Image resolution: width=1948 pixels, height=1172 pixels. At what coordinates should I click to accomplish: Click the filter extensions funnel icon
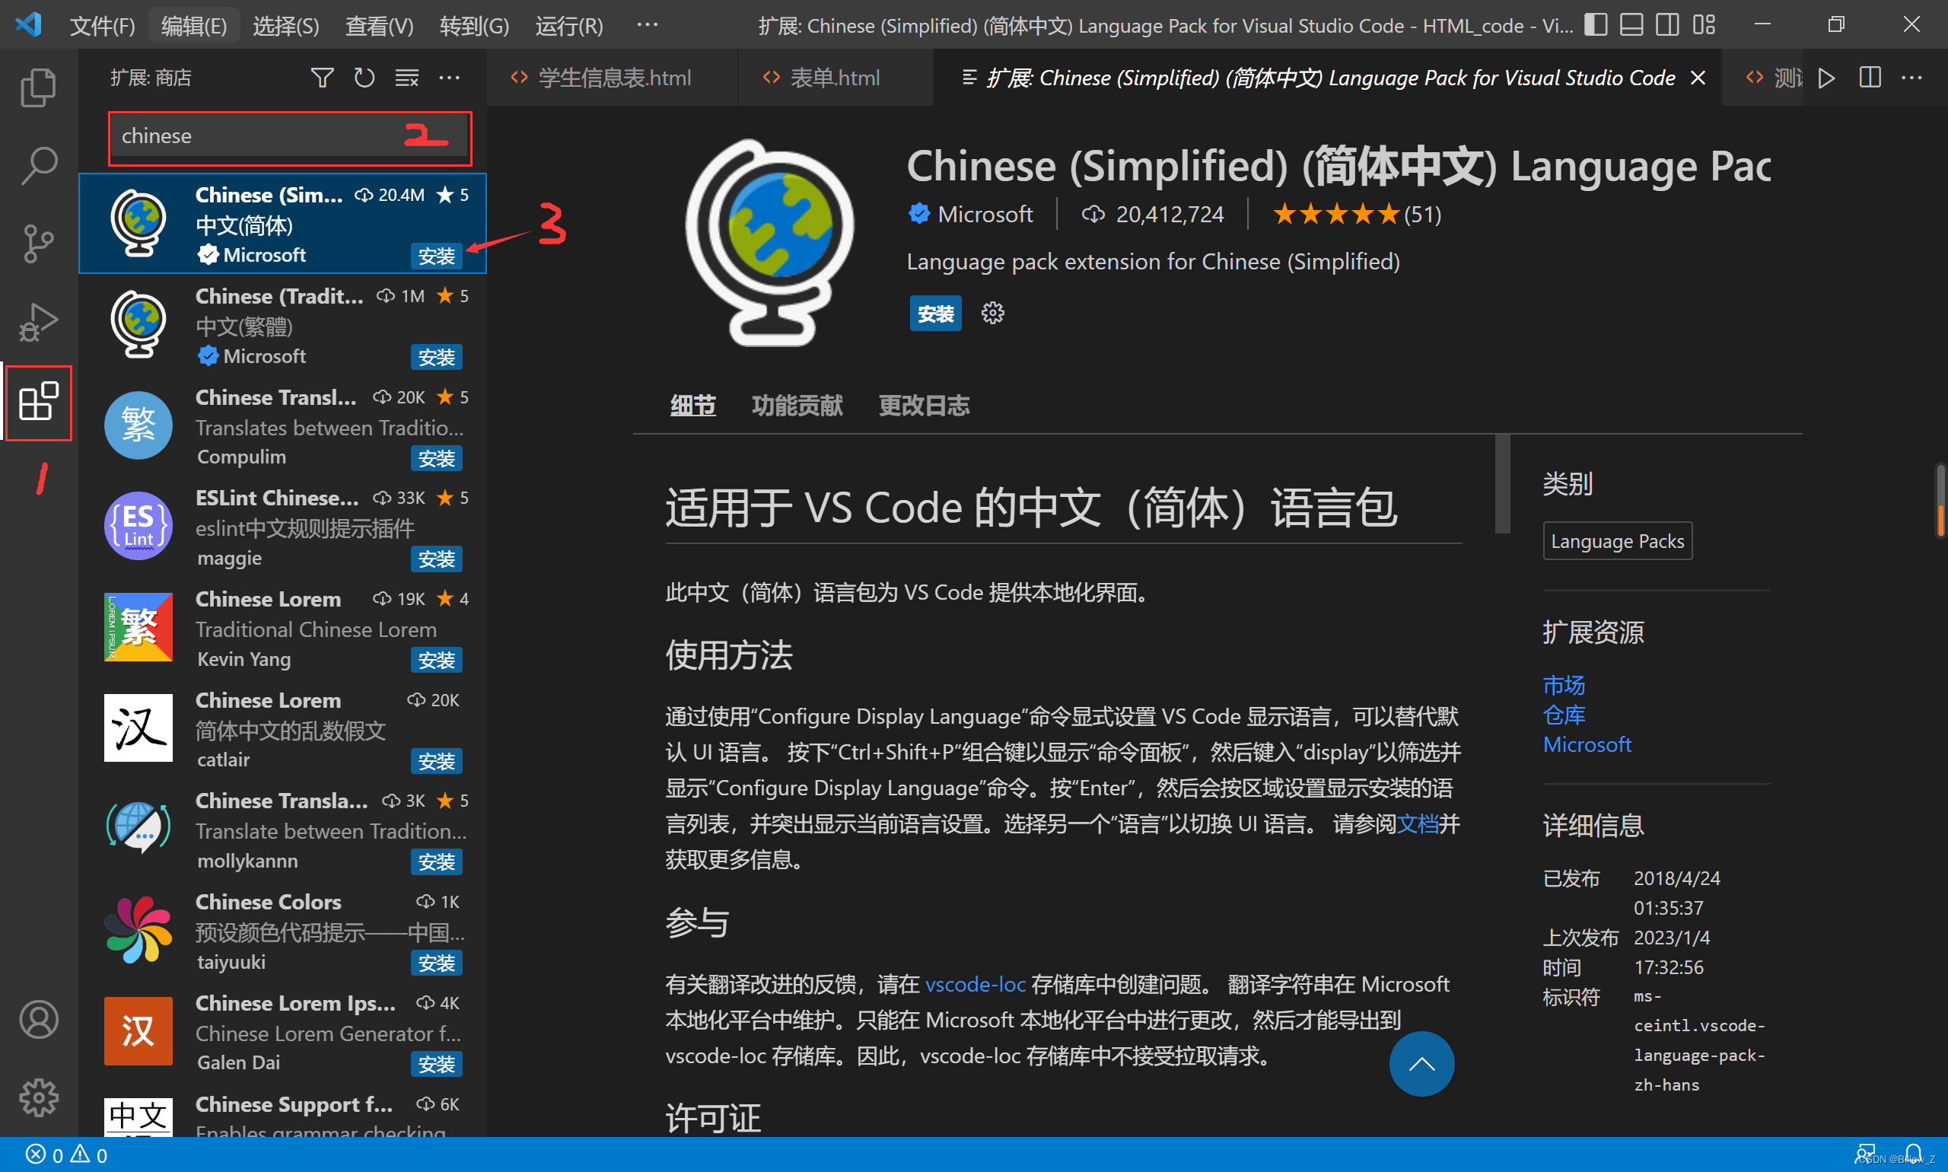tap(321, 78)
